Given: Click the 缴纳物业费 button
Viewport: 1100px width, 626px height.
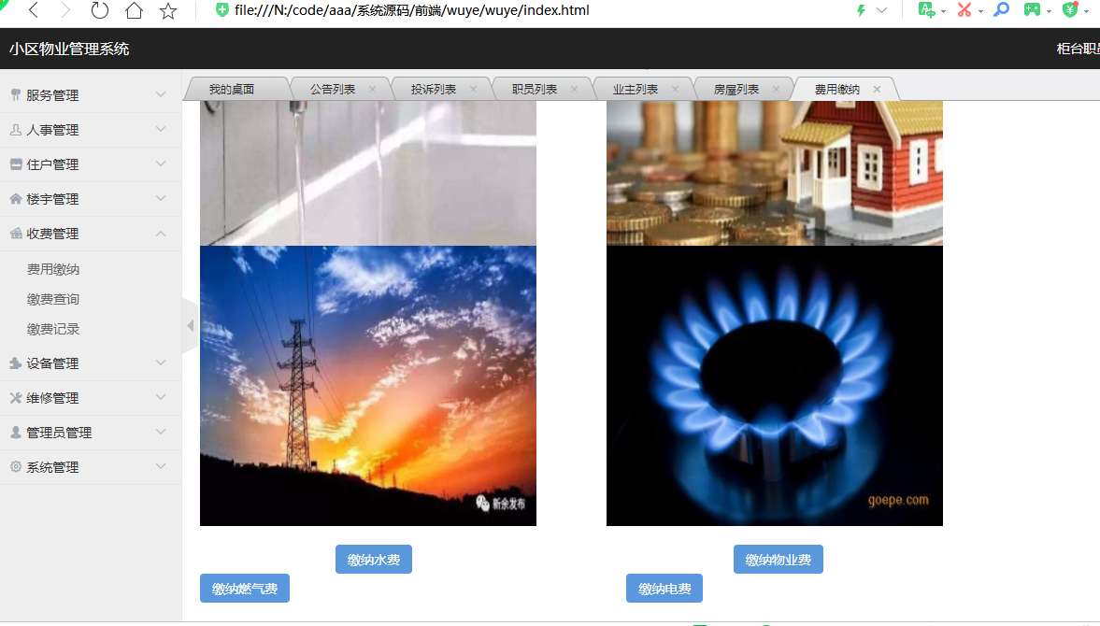Looking at the screenshot, I should coord(778,560).
